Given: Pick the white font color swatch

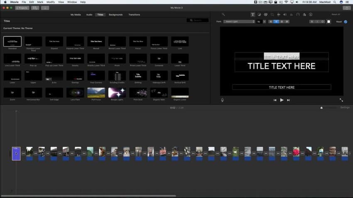Looking at the screenshot, I should (x=328, y=22).
